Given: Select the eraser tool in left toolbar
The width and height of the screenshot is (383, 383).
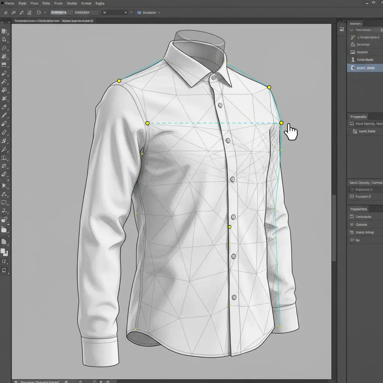Looking at the screenshot, I should [x=4, y=132].
